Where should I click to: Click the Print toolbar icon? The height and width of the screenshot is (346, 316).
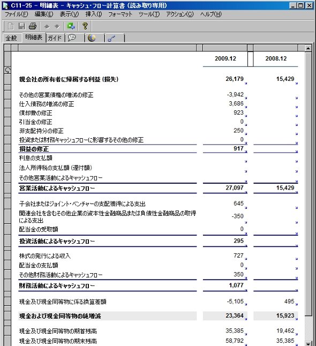33,26
